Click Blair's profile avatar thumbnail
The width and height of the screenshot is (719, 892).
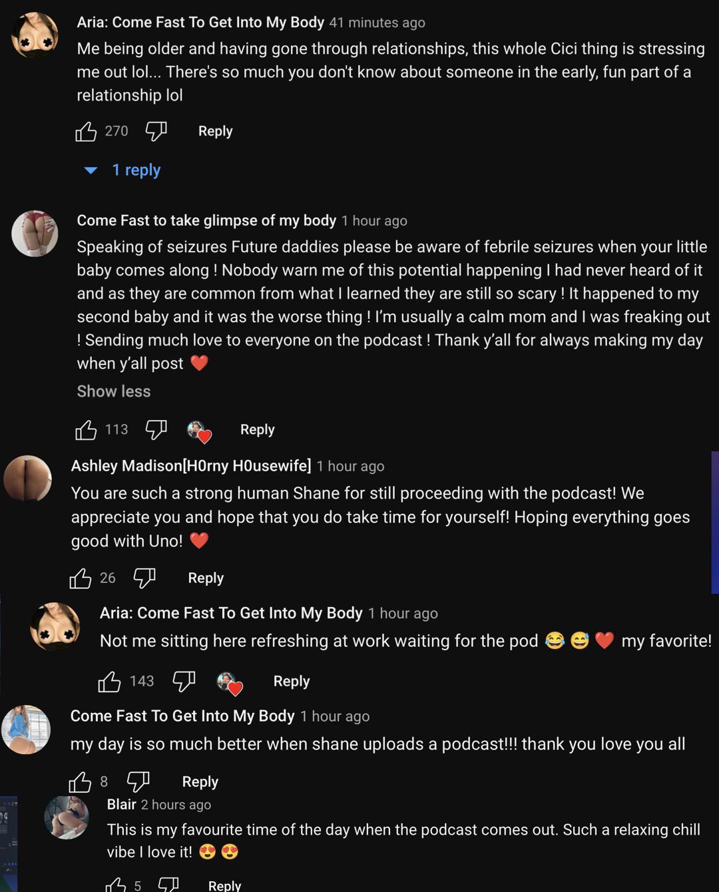coord(67,817)
